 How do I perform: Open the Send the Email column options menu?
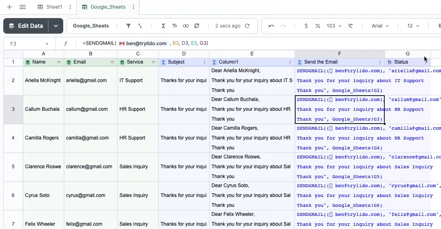coord(380,62)
